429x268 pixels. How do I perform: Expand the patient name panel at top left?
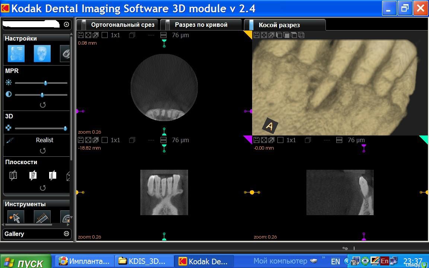coord(67,24)
